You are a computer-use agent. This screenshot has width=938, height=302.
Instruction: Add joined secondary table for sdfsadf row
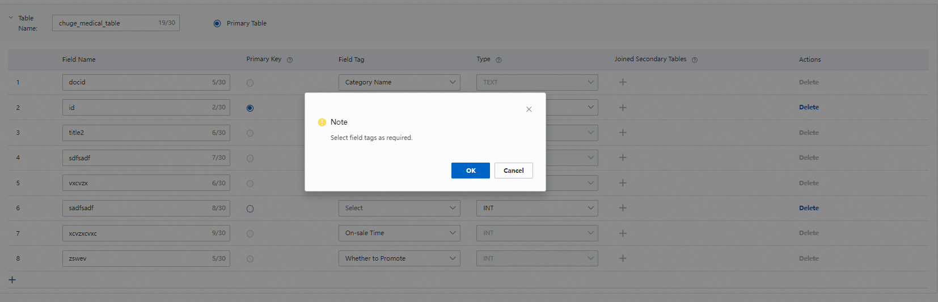tap(623, 158)
